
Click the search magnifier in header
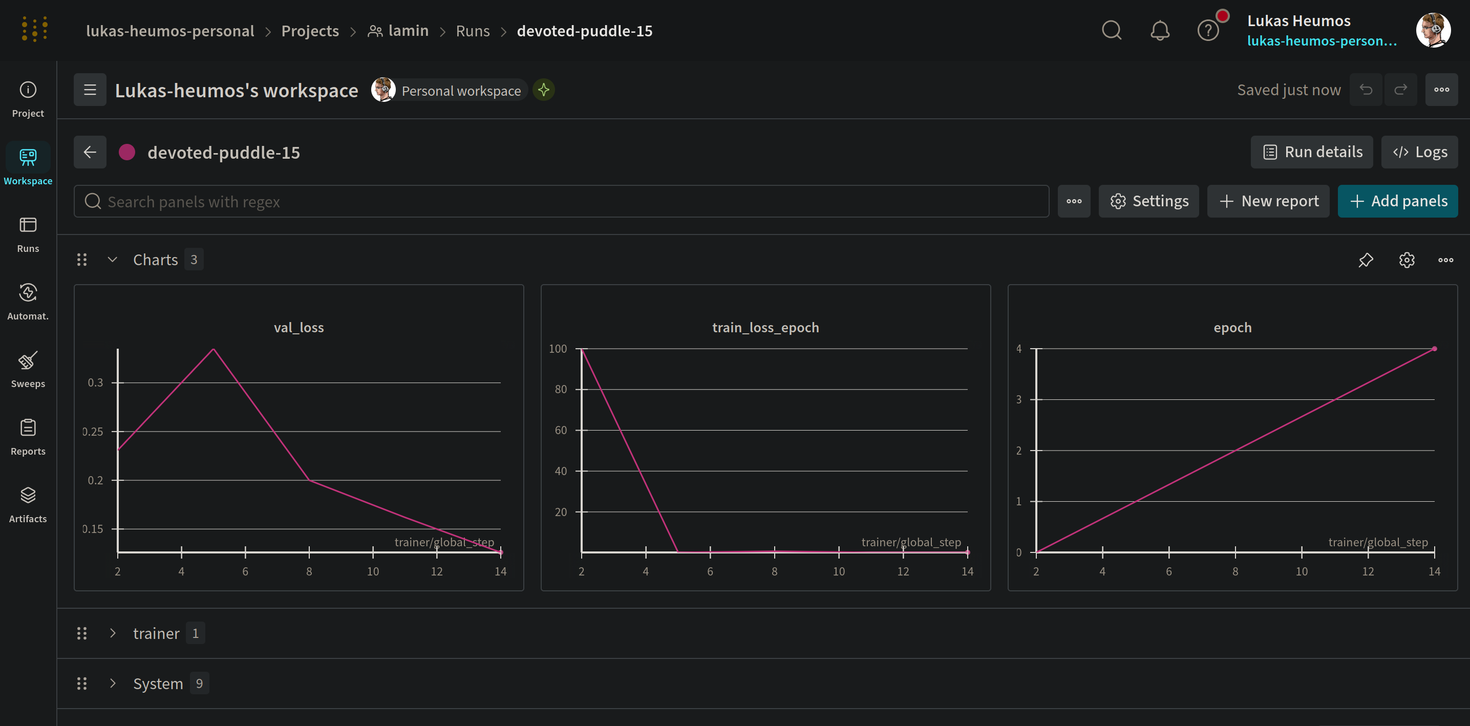[x=1111, y=30]
